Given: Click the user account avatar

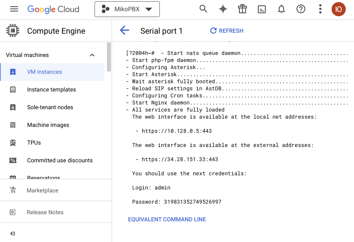Looking at the screenshot, I should coord(338,9).
